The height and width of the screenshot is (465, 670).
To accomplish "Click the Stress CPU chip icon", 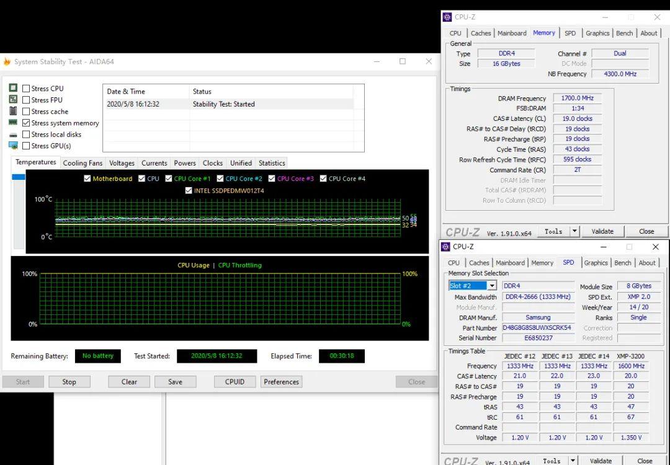I will (13, 88).
